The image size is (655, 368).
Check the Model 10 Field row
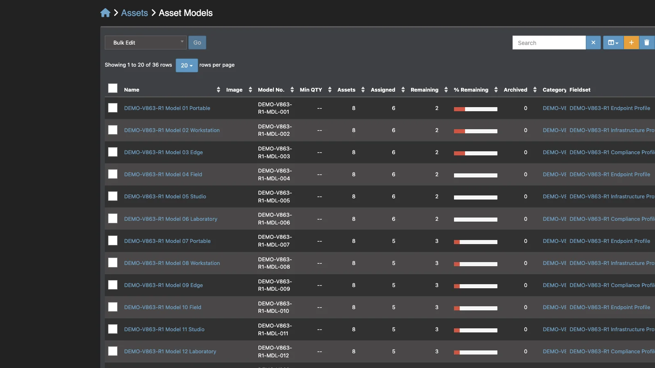tap(113, 307)
